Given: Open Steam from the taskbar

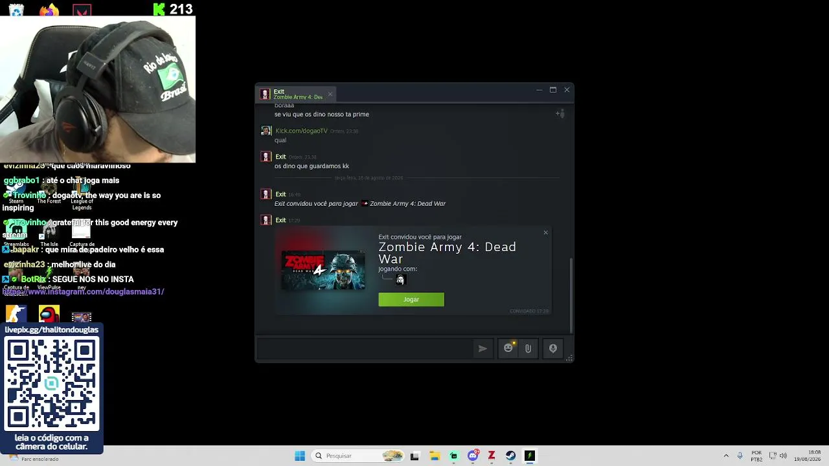Looking at the screenshot, I should tap(511, 456).
